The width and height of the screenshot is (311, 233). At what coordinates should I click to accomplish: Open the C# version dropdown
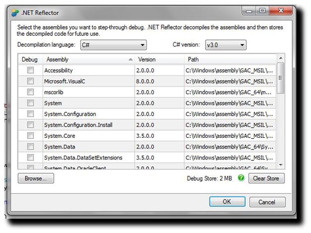tap(226, 45)
